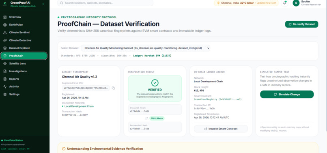Image resolution: width=327 pixels, height=153 pixels.
Task: Click the Investigations document icon
Action: (x=5, y=71)
